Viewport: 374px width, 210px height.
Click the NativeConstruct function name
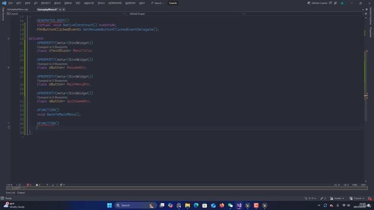tap(78, 25)
